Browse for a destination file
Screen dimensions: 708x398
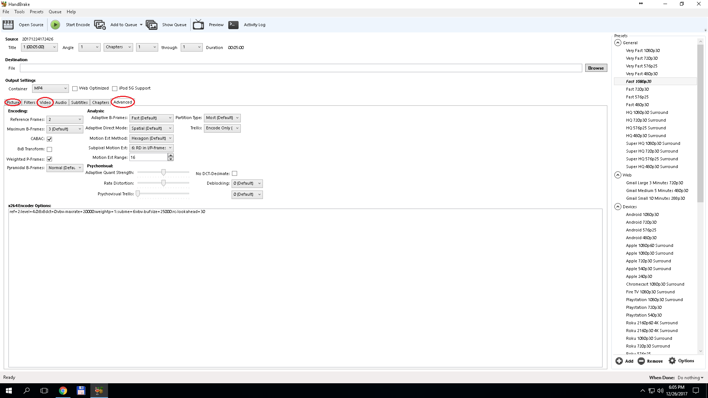(596, 68)
